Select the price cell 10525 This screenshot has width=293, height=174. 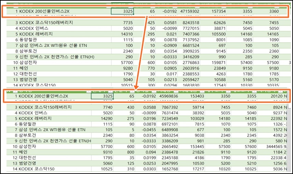click(102, 169)
